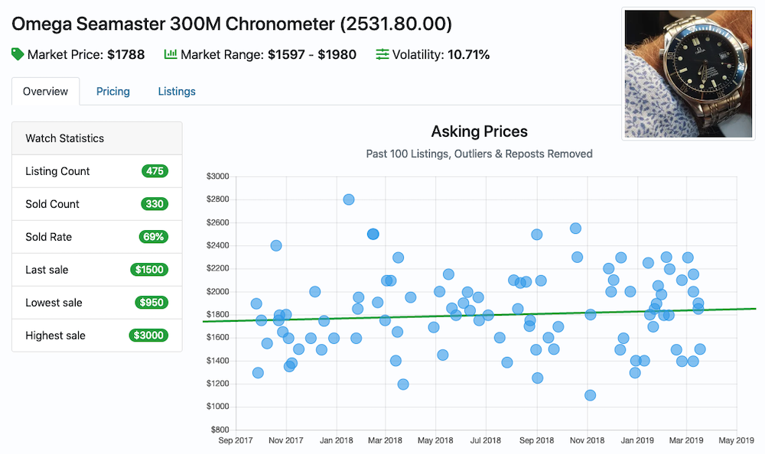Click the green trend line in the chart

point(479,315)
